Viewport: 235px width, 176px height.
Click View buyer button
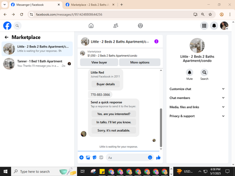pos(99,62)
